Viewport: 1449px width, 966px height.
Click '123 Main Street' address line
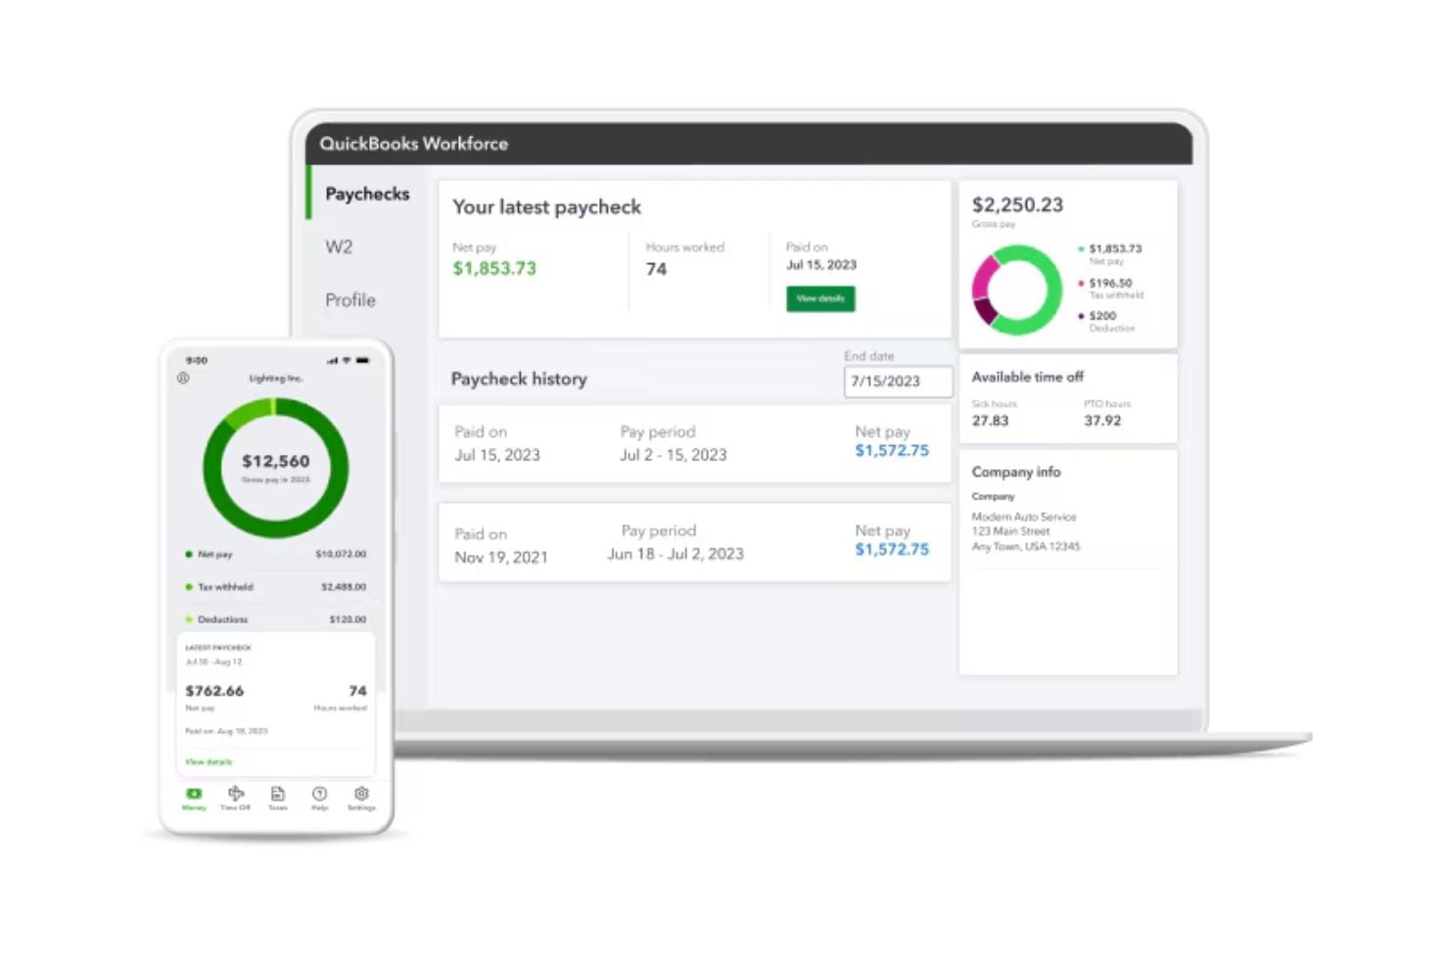point(1010,531)
